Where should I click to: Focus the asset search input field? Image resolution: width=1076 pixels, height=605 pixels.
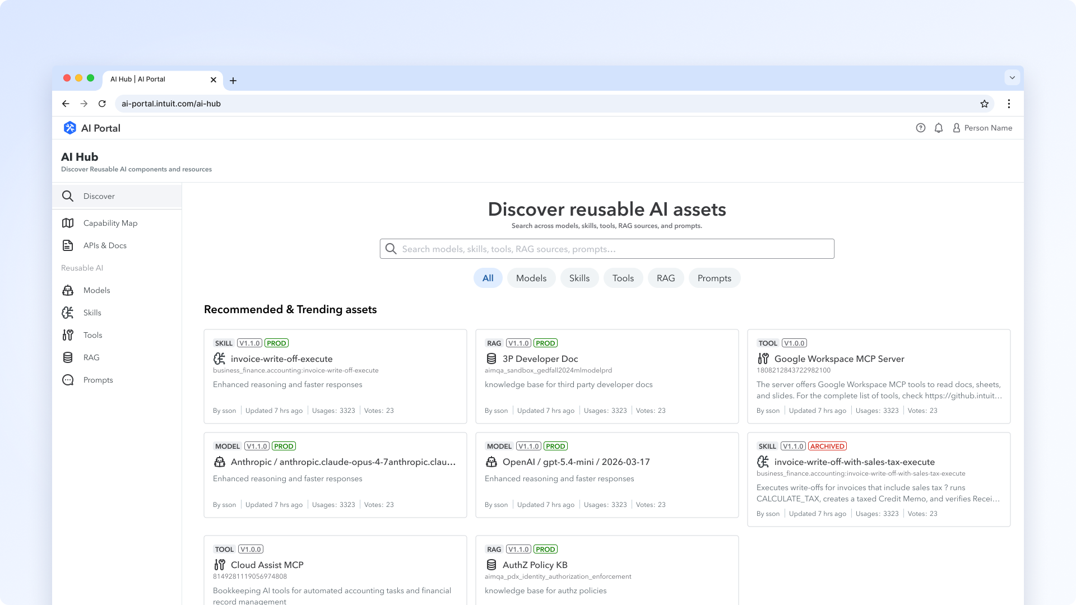[x=607, y=249]
